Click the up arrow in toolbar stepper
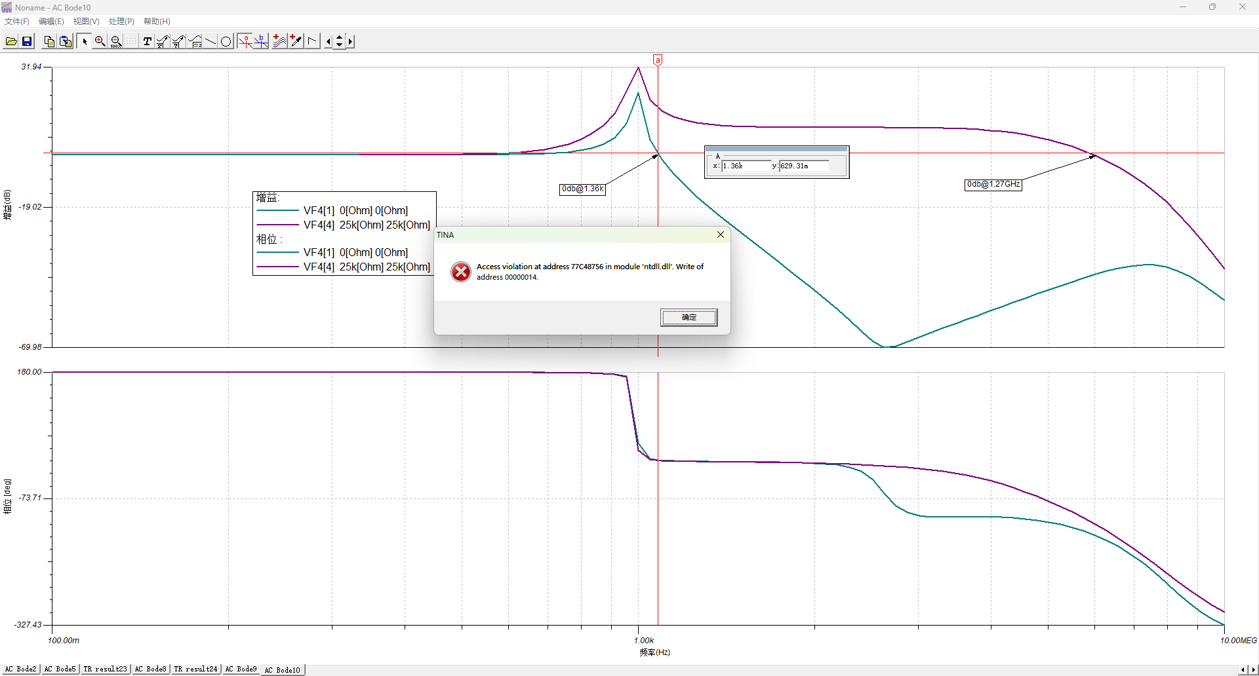The width and height of the screenshot is (1259, 676). [x=339, y=38]
